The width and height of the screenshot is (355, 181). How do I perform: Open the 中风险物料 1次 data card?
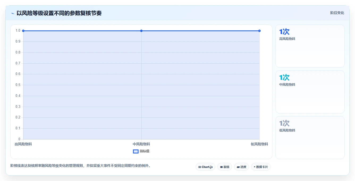(310, 92)
